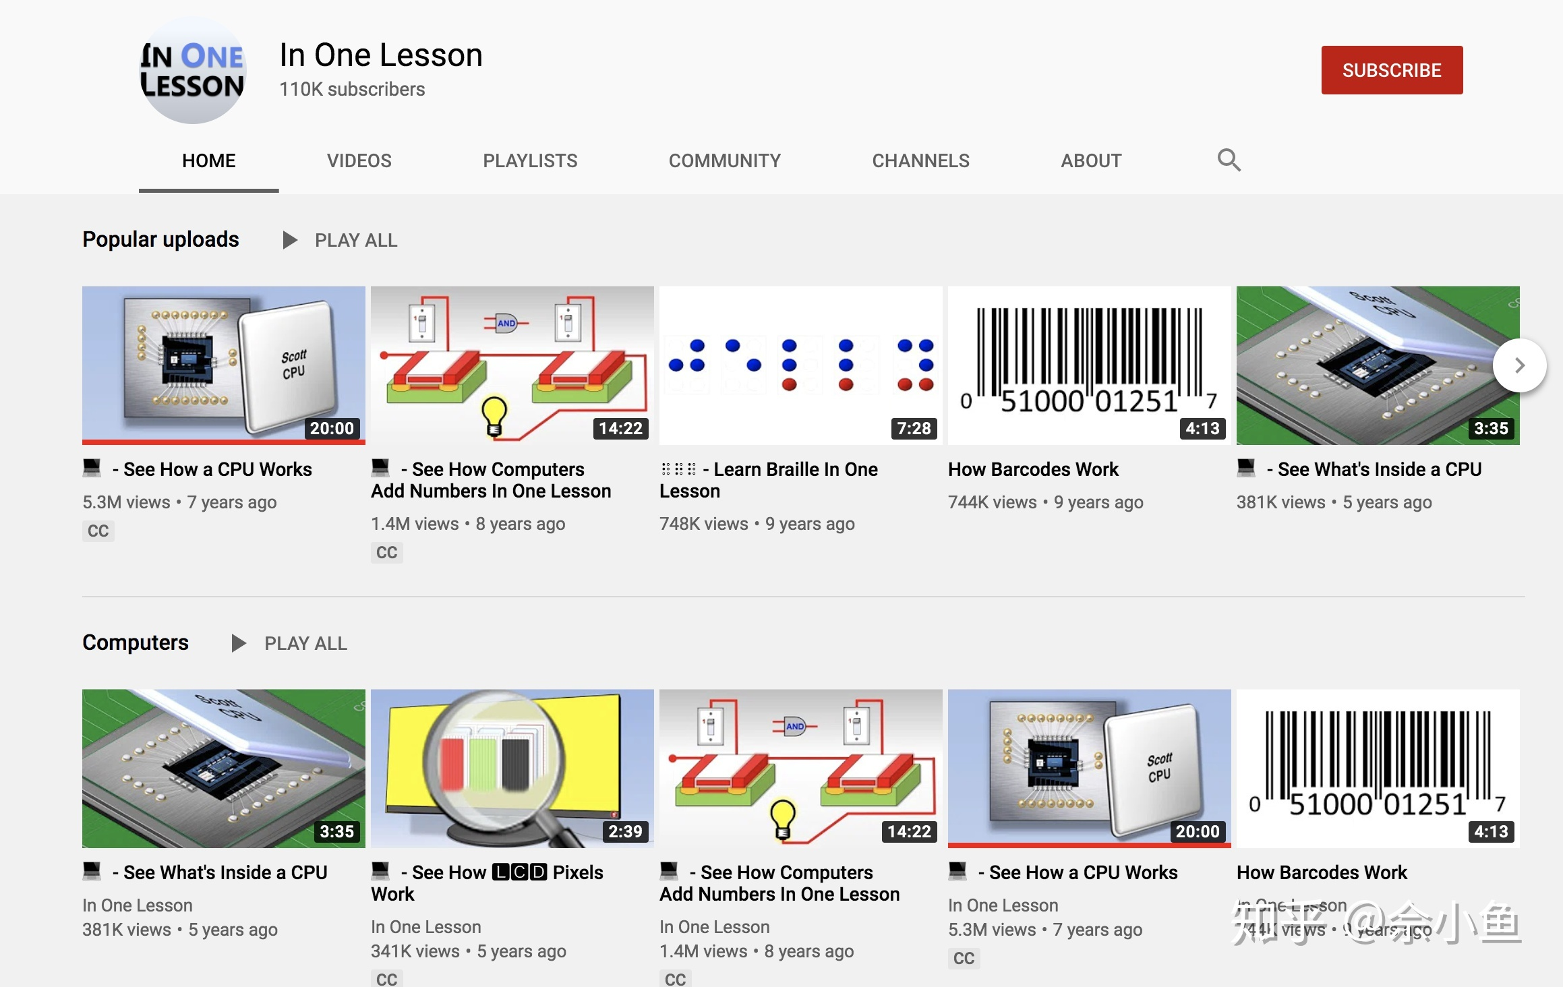Select the About tab
The width and height of the screenshot is (1563, 987).
point(1091,160)
